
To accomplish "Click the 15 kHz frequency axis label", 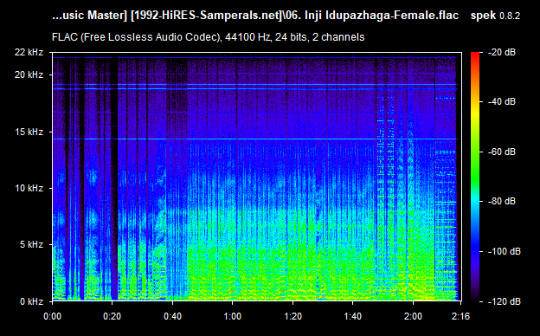I will pyautogui.click(x=29, y=132).
